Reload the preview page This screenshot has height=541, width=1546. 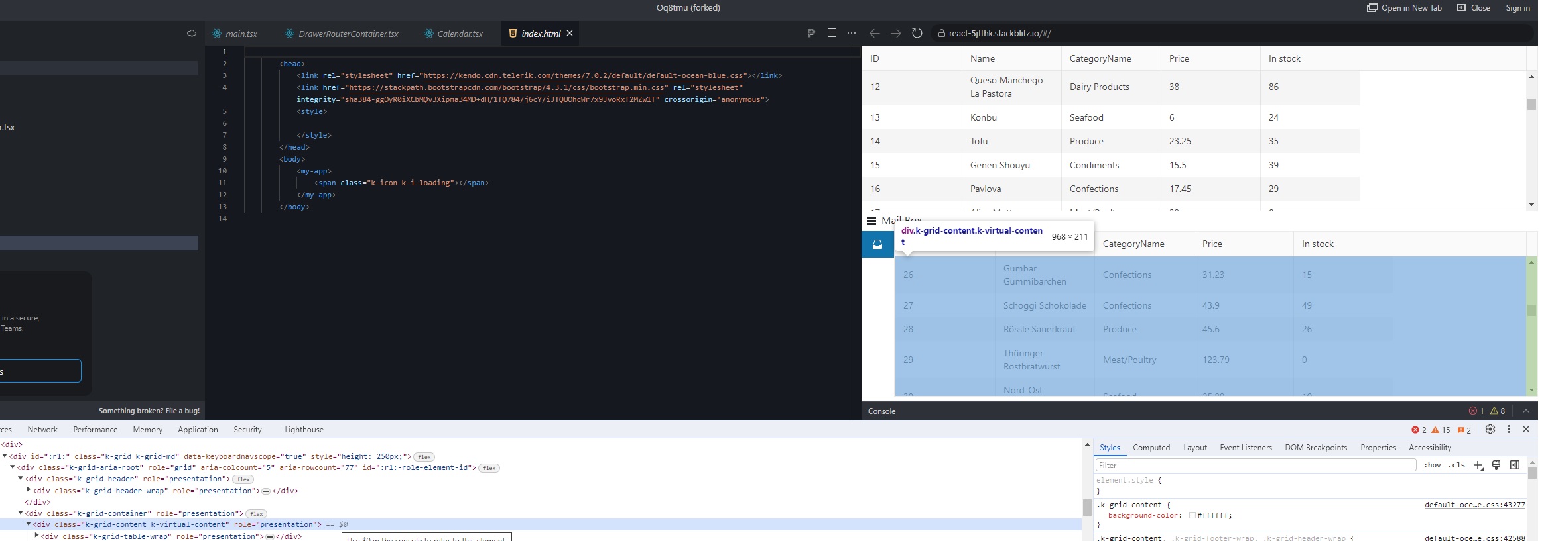(917, 33)
